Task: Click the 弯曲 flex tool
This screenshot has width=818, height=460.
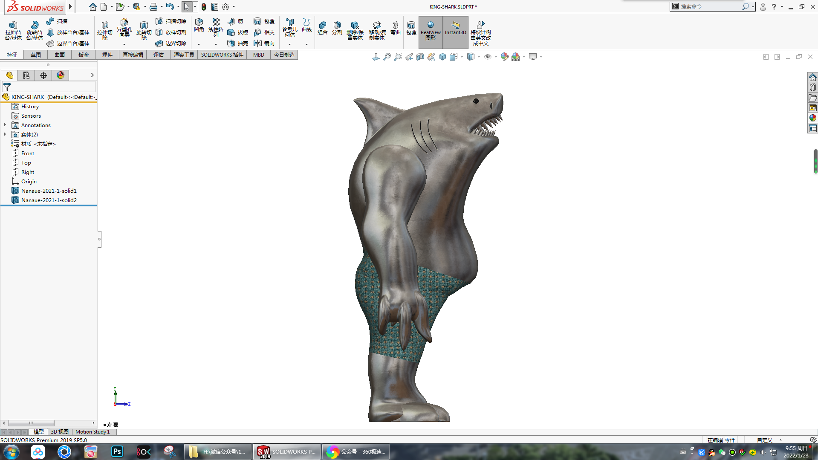Action: pyautogui.click(x=396, y=28)
